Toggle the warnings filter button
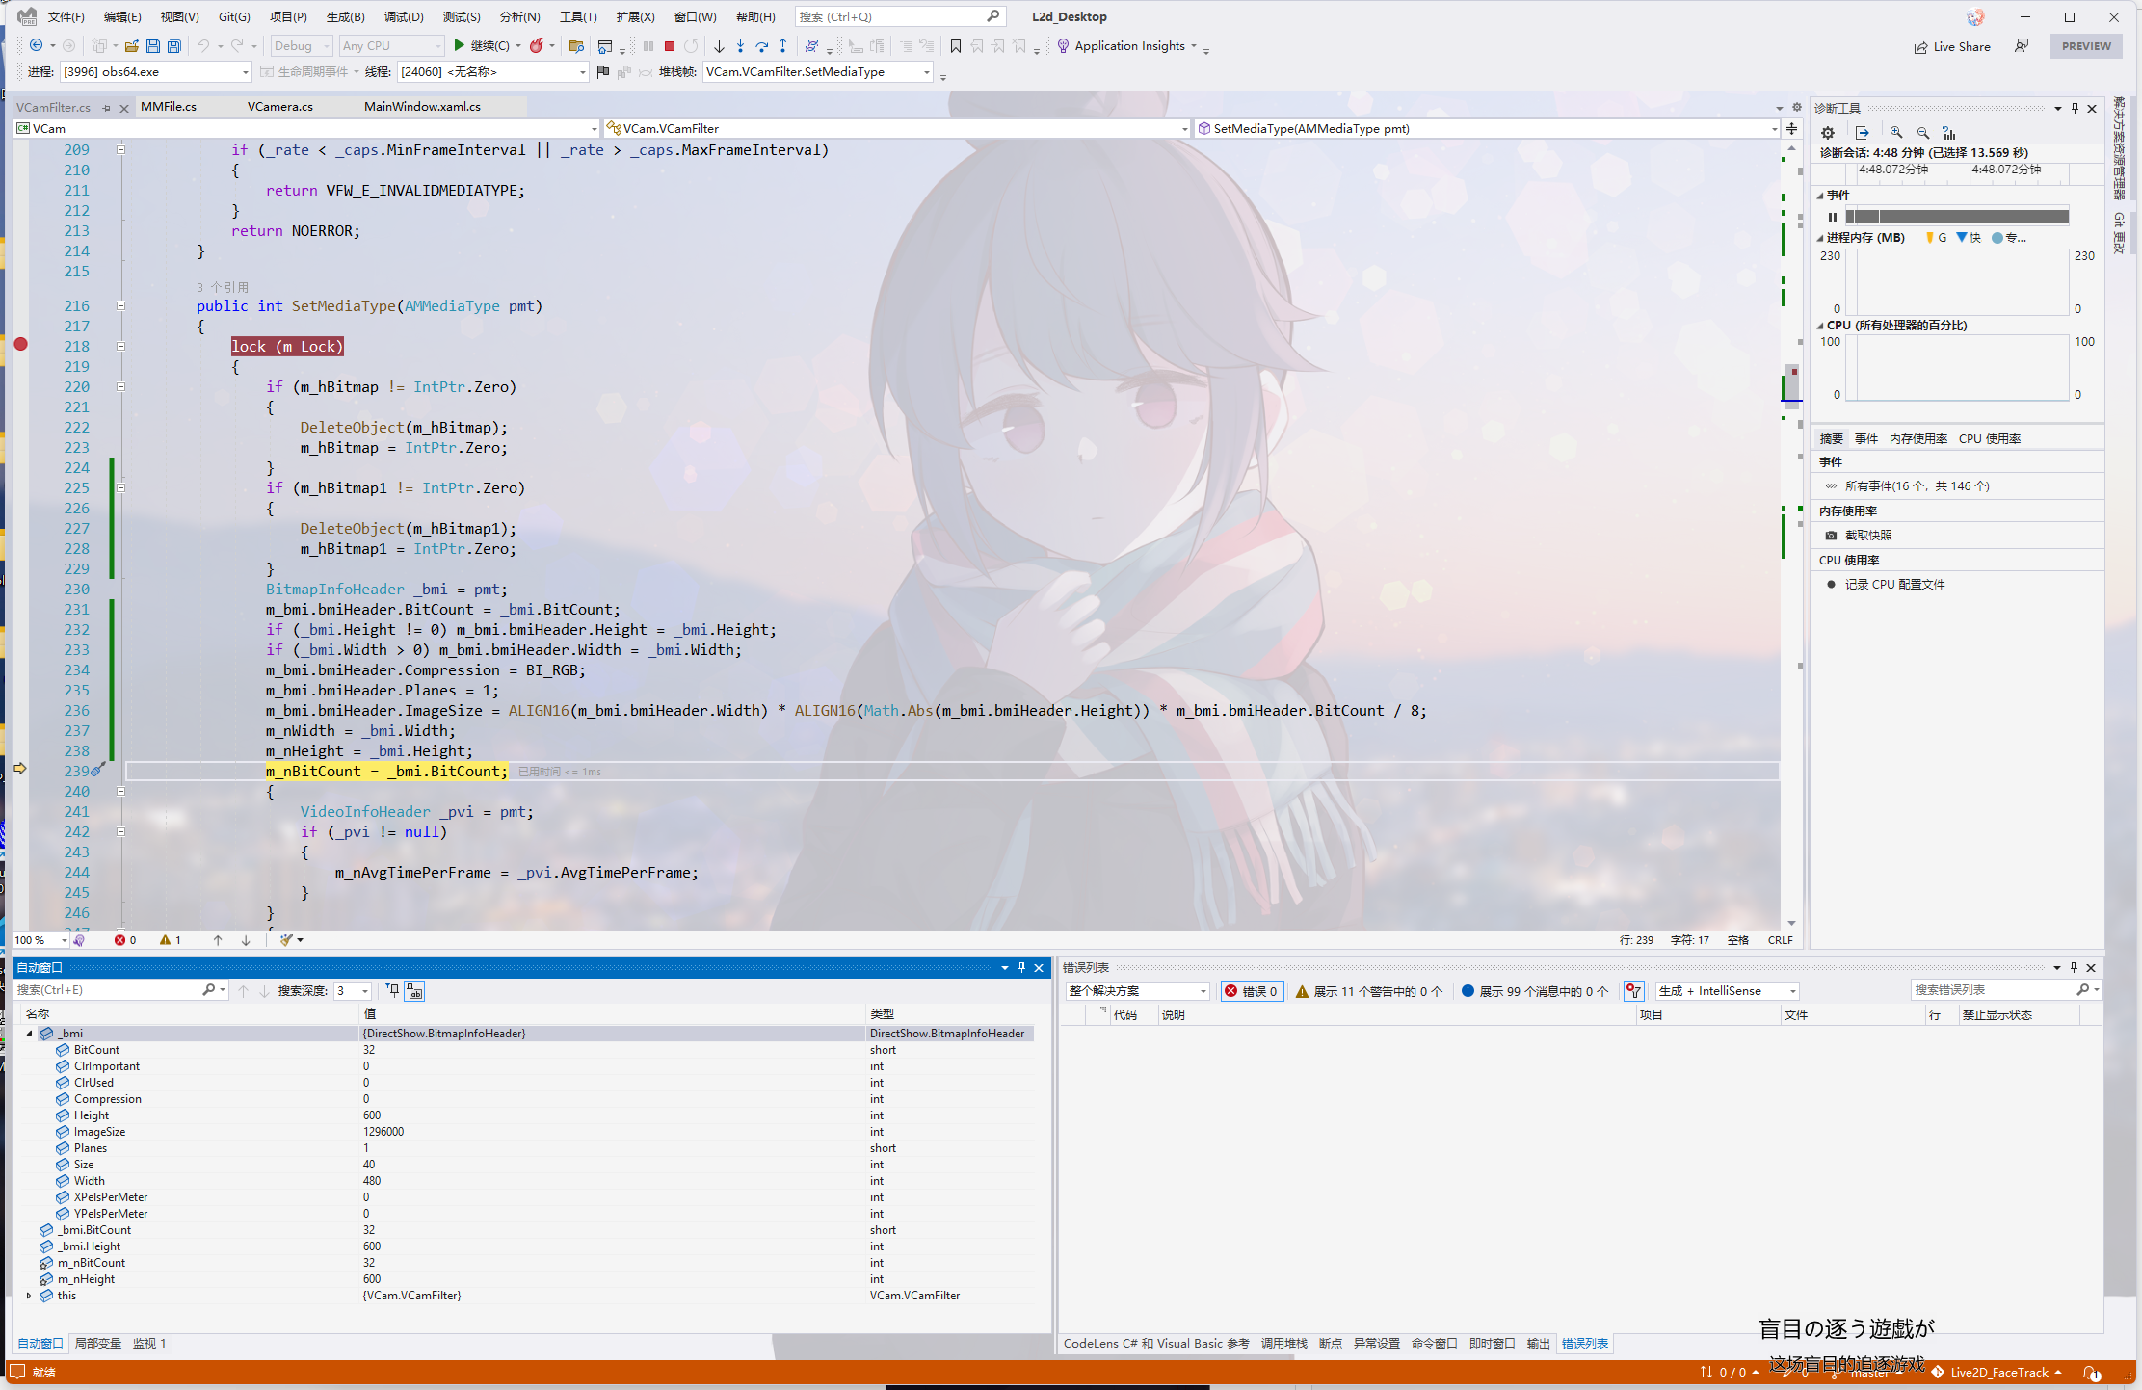This screenshot has height=1390, width=2142. (x=1369, y=991)
